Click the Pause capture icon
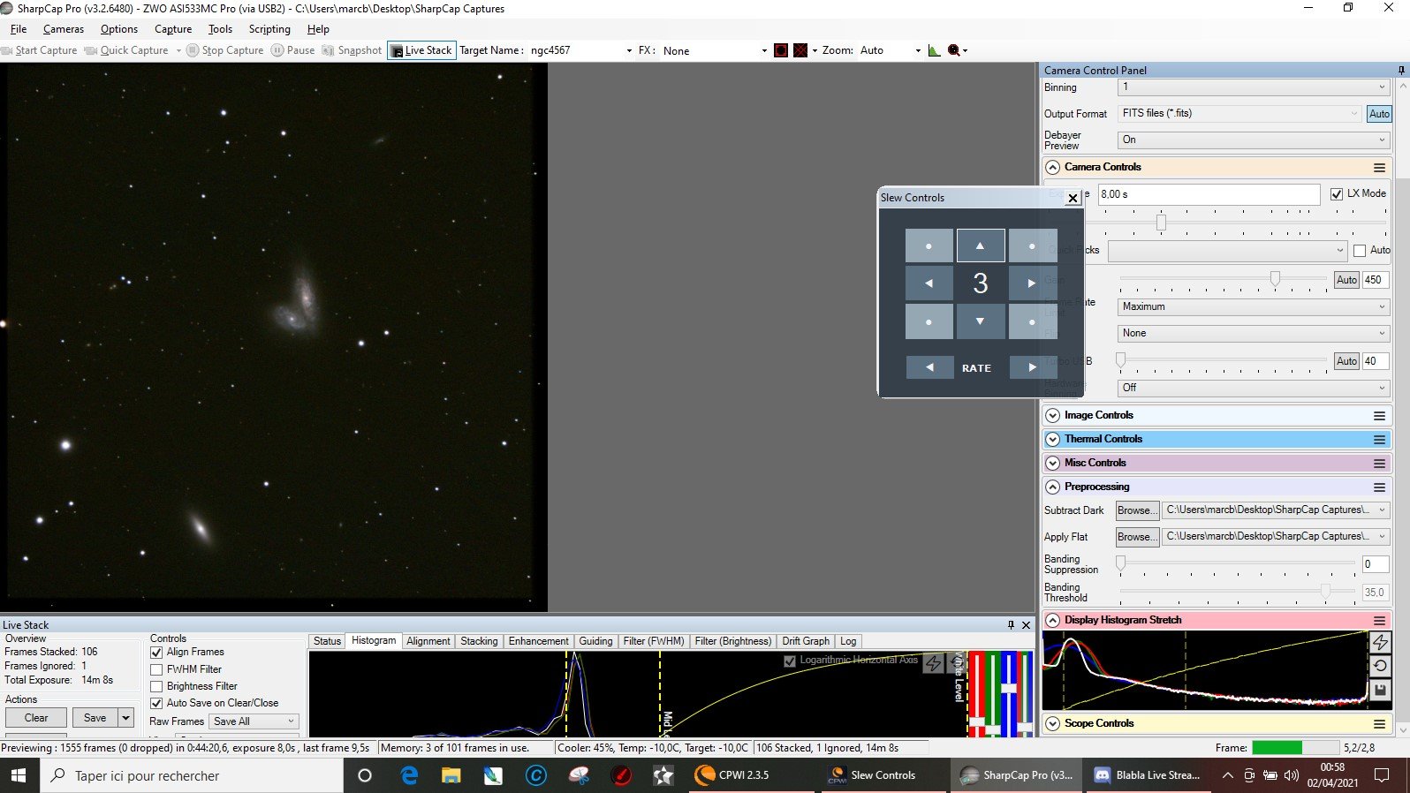The width and height of the screenshot is (1410, 793). [277, 50]
